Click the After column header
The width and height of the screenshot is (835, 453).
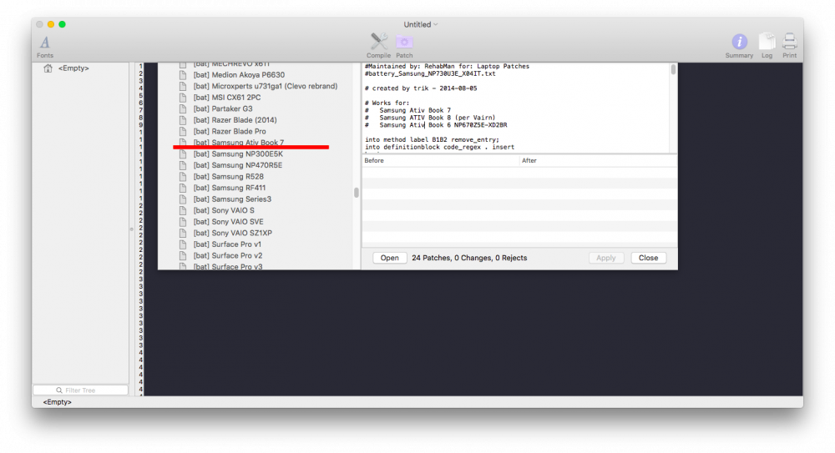(x=598, y=160)
